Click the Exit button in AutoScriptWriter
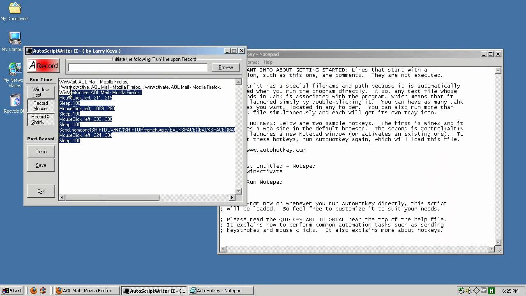Viewport: 526px width, 296px height. coord(41,191)
